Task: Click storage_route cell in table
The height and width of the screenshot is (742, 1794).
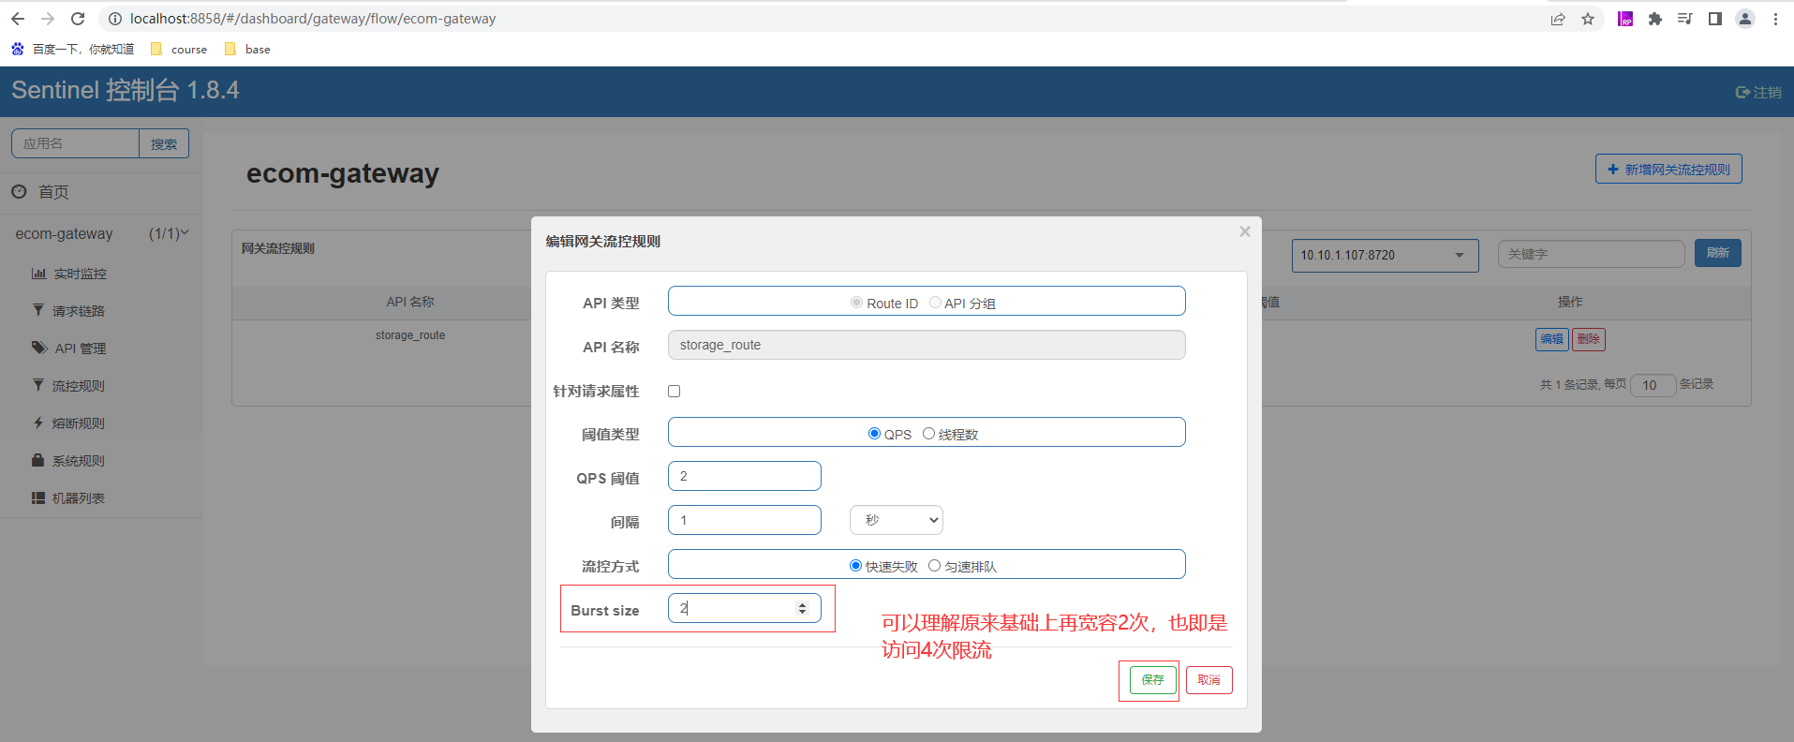Action: pos(410,335)
